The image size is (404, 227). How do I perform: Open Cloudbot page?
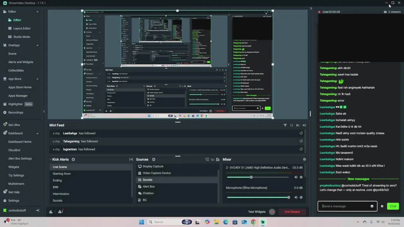(x=14, y=150)
